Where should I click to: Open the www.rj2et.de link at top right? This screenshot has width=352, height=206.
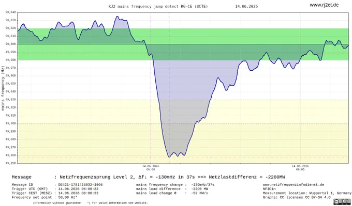point(324,5)
